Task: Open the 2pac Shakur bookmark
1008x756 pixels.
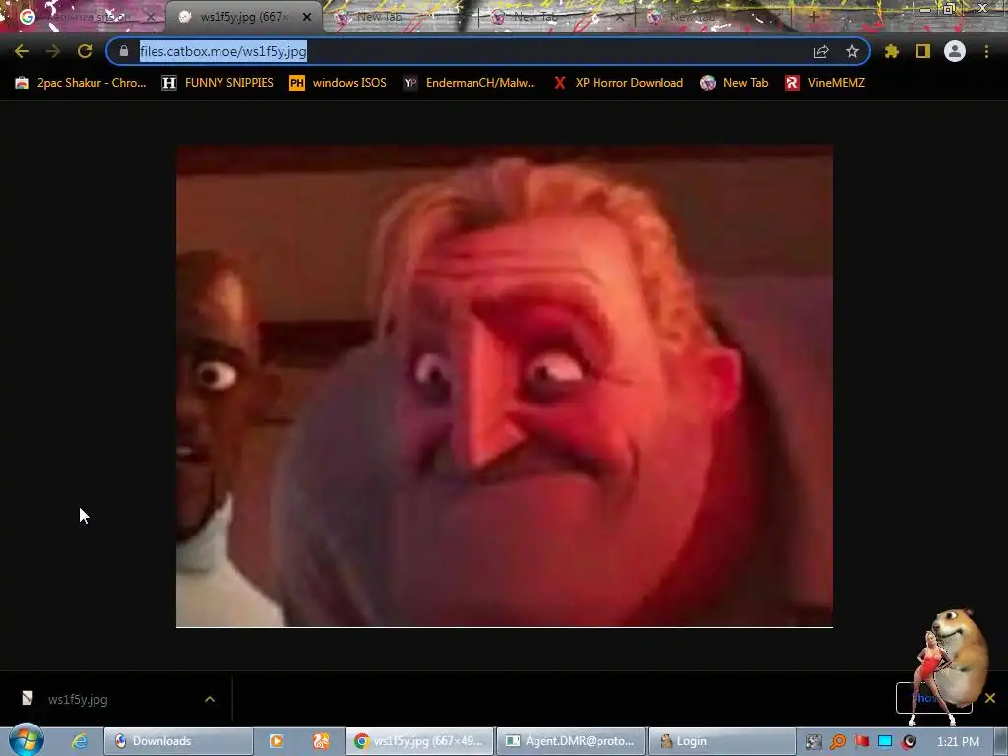Action: 81,83
